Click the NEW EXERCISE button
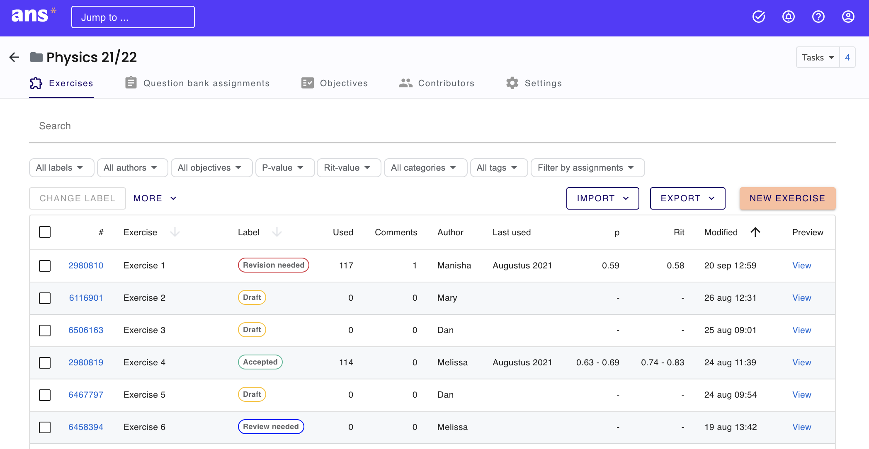Viewport: 869px width, 449px height. click(x=787, y=198)
